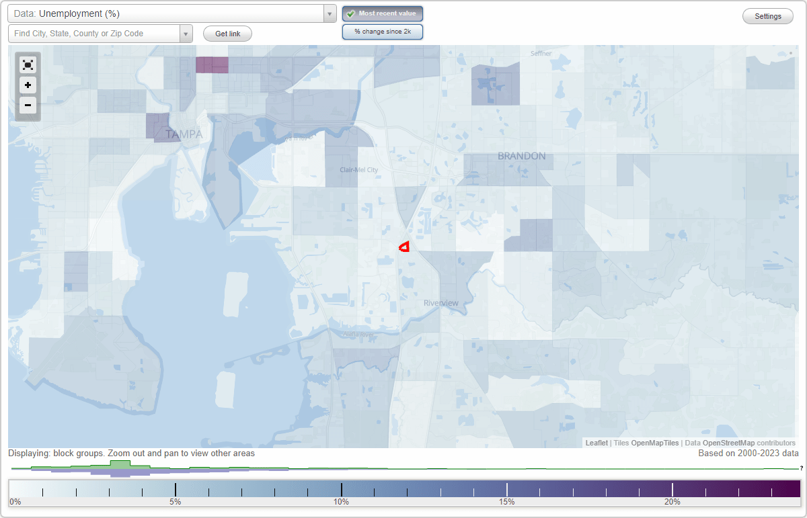Zoom out using the minus icon
Screen dimensions: 807x518
tap(28, 105)
